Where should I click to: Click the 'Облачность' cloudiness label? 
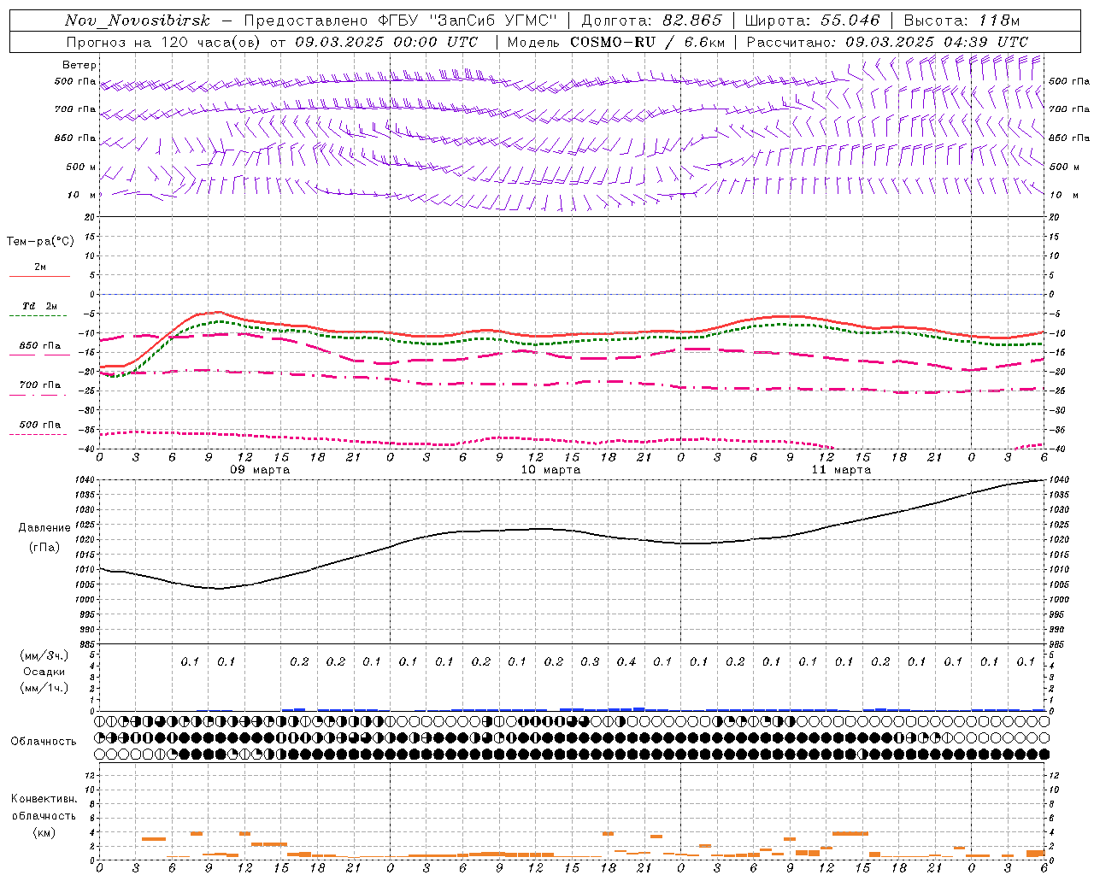[44, 742]
